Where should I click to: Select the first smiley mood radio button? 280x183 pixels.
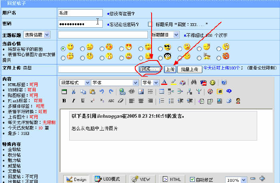(63, 48)
